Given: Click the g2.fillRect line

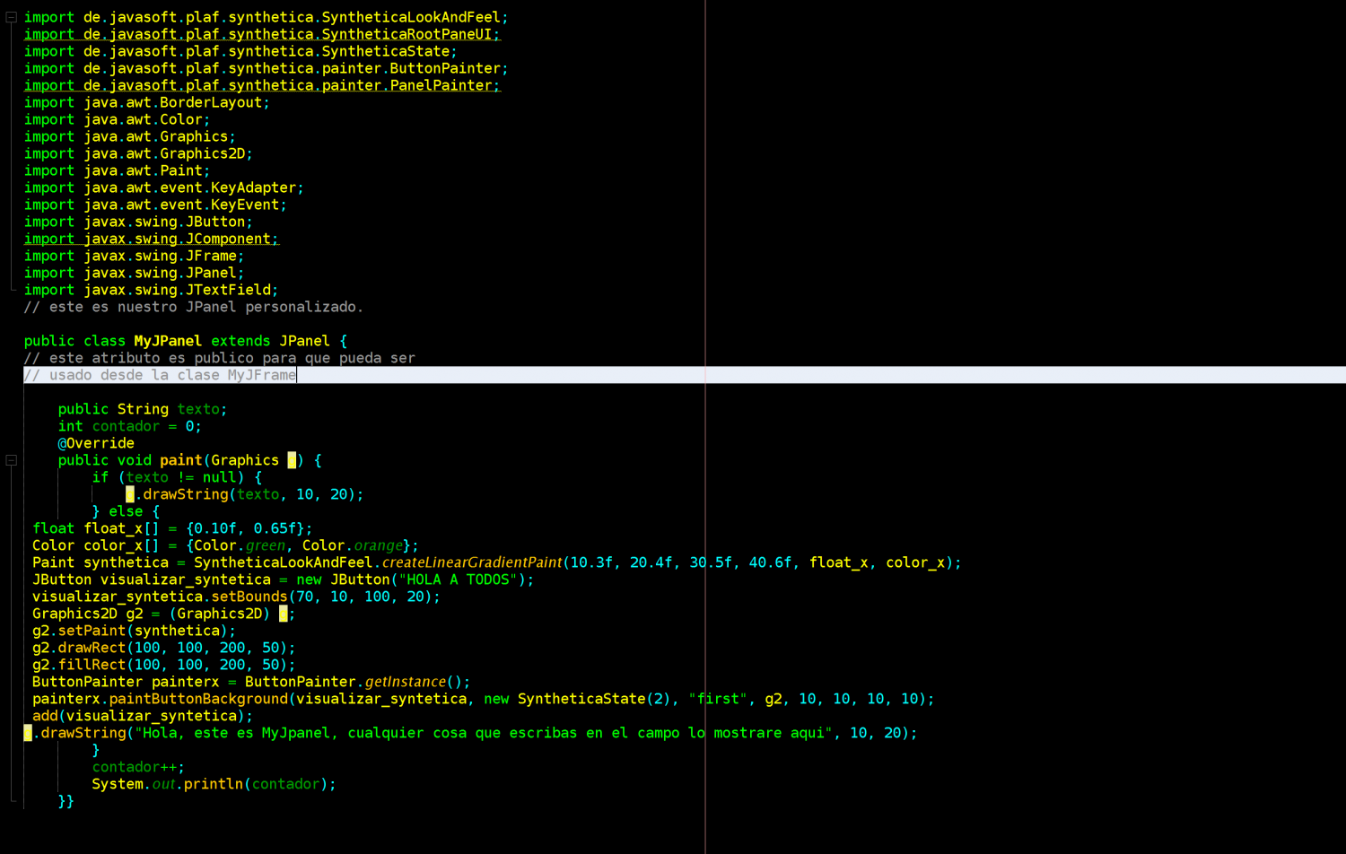Looking at the screenshot, I should click(164, 665).
